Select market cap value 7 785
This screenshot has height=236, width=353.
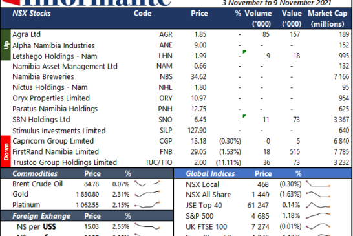point(341,151)
